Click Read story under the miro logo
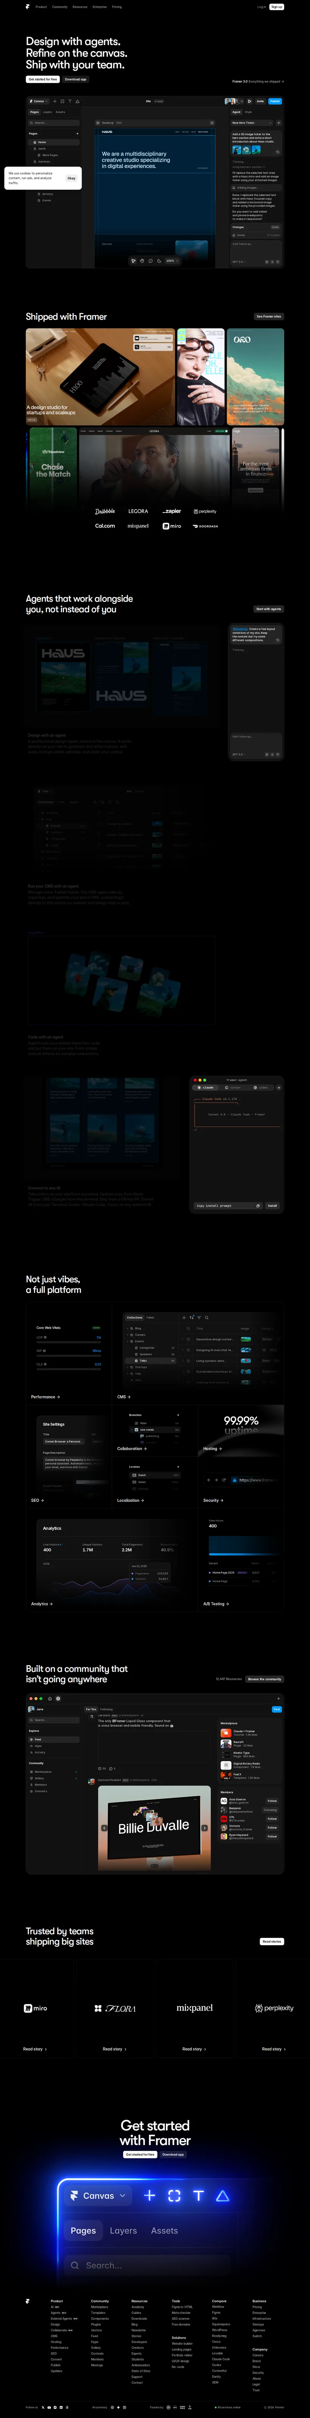 (35, 2049)
